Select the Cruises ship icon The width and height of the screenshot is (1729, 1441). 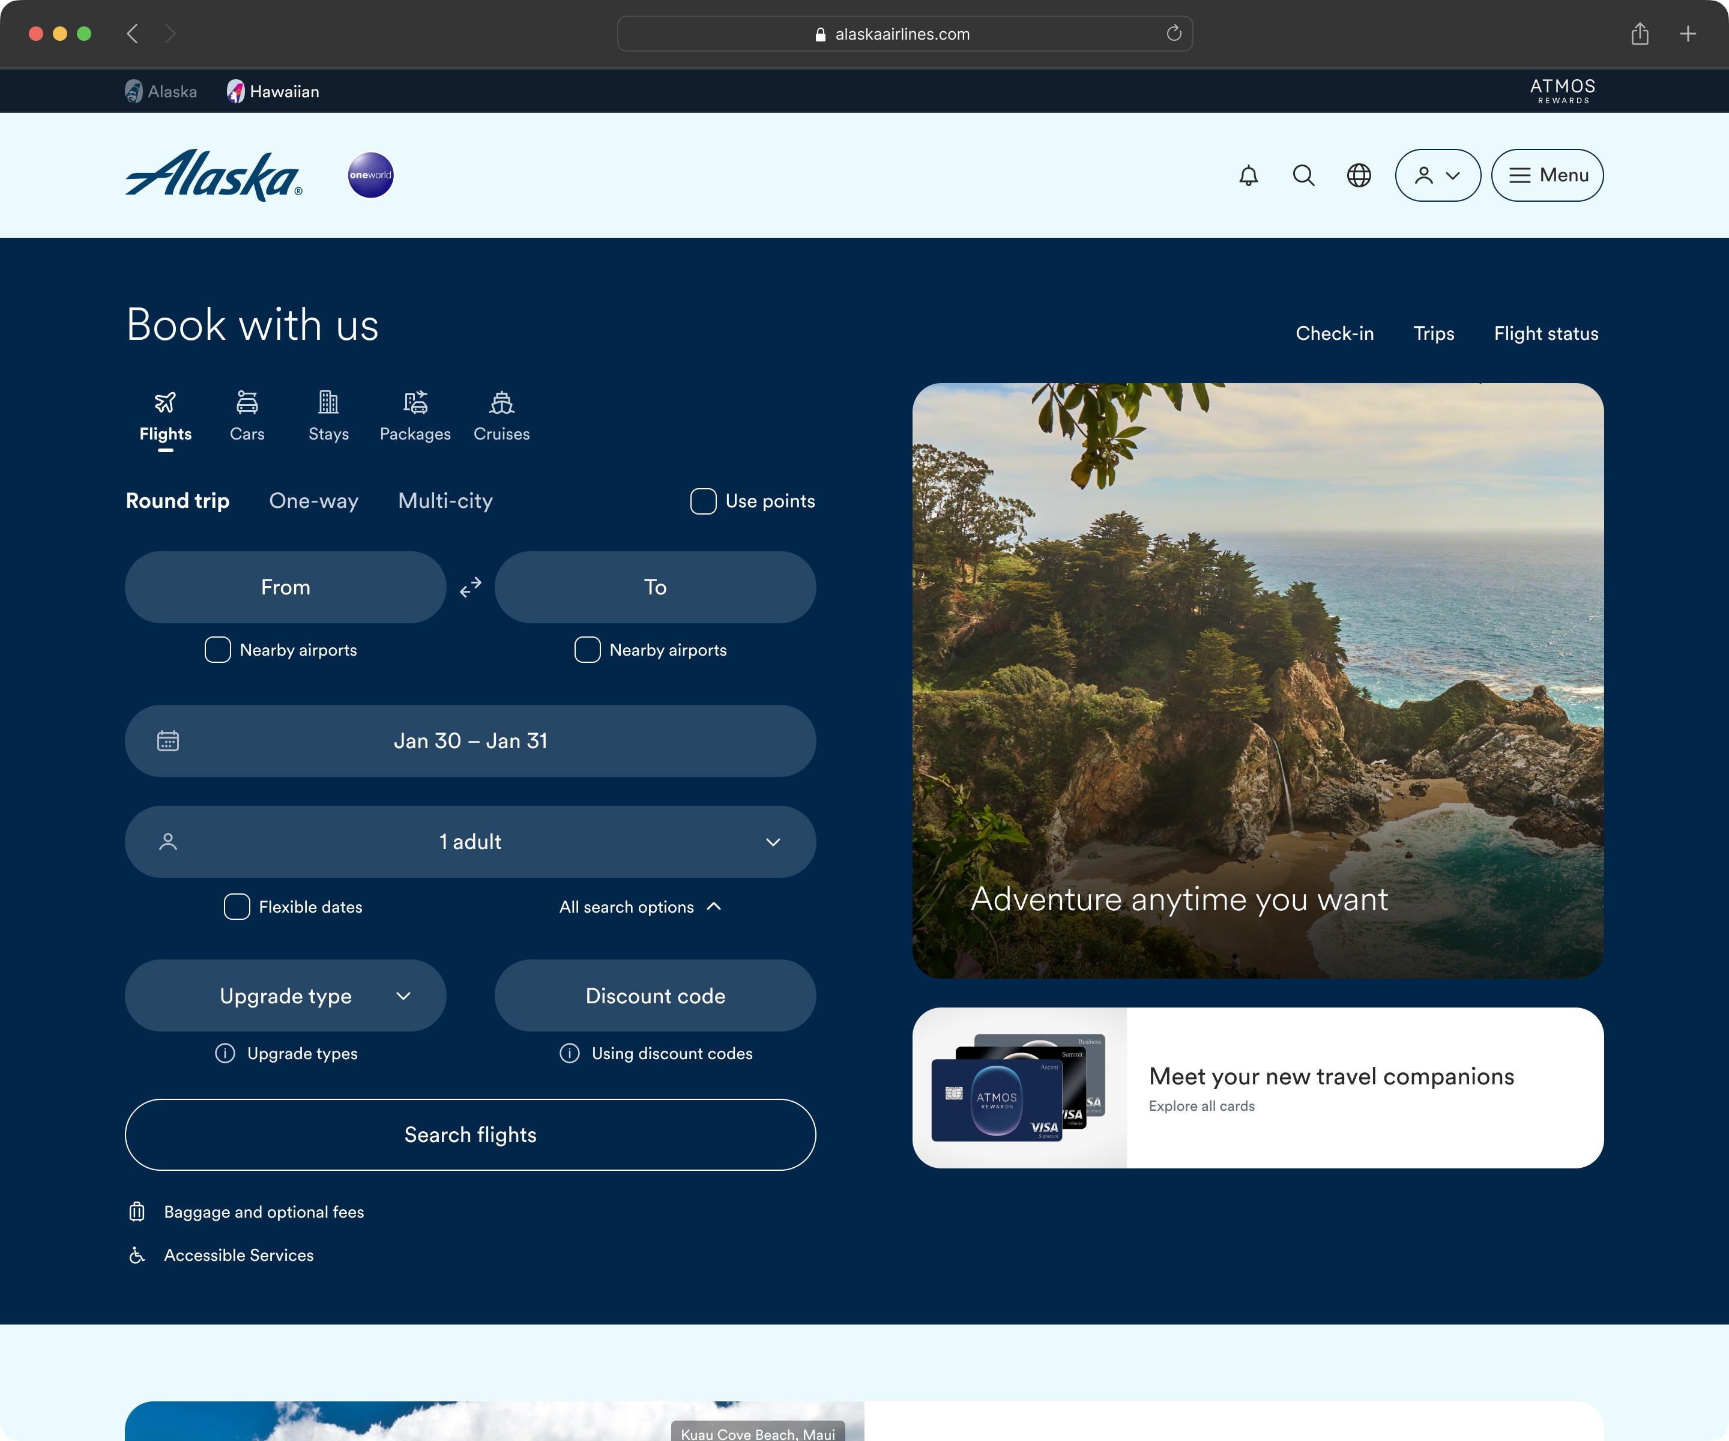coord(501,403)
